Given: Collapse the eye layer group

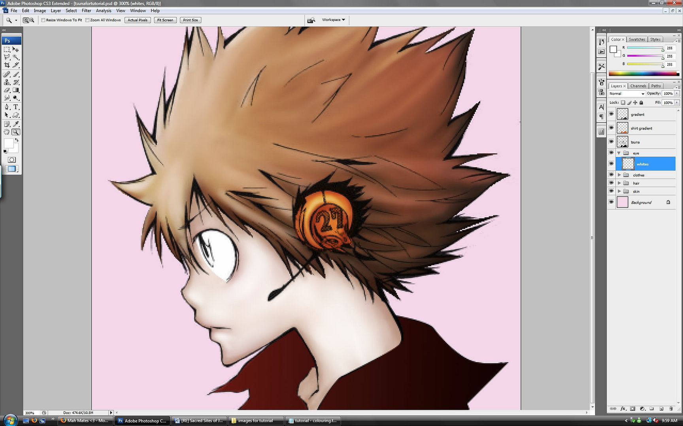Looking at the screenshot, I should (619, 153).
